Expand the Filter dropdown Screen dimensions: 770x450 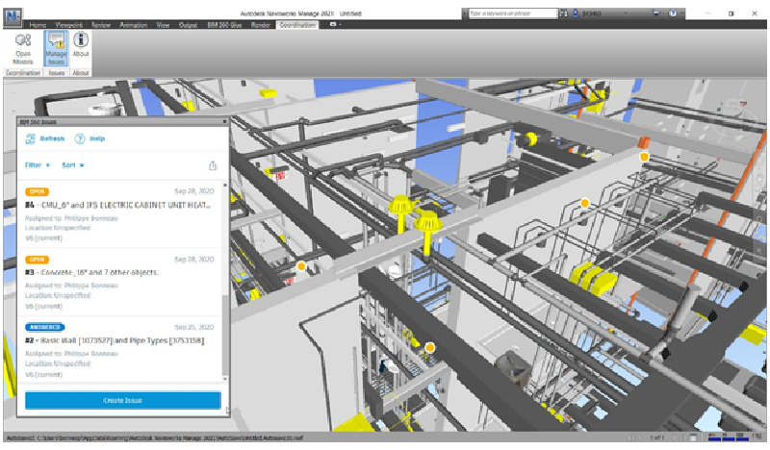38,165
